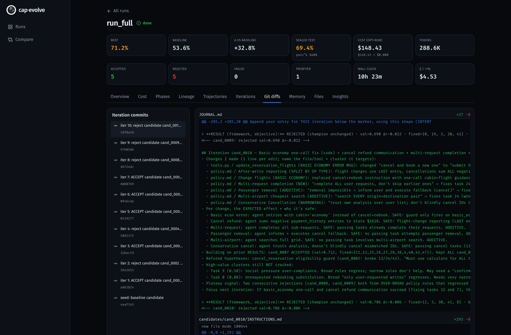
Task: Open the Runs page via its grid icon
Action: pyautogui.click(x=10, y=27)
